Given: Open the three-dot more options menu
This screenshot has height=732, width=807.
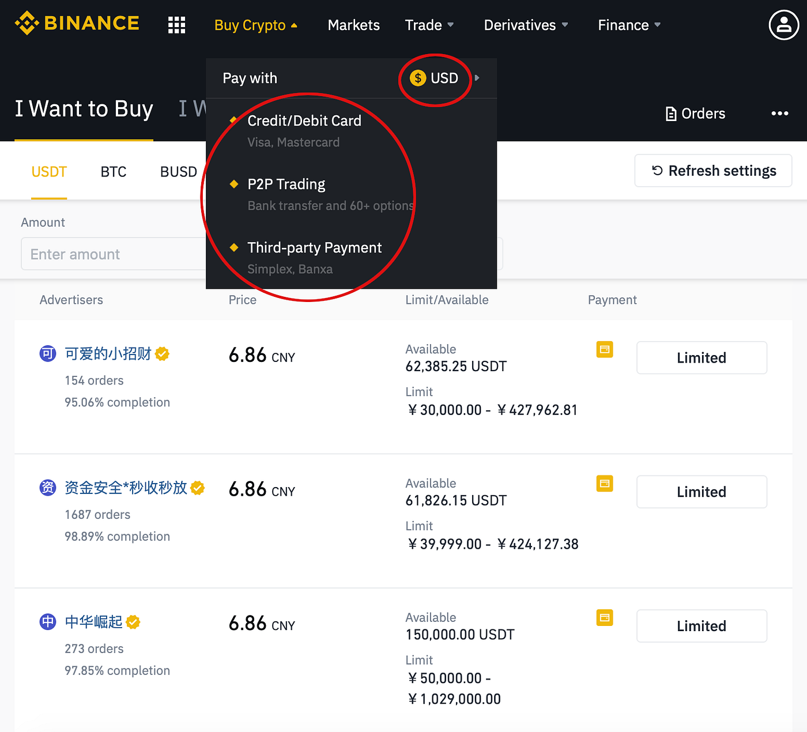Looking at the screenshot, I should 780,114.
